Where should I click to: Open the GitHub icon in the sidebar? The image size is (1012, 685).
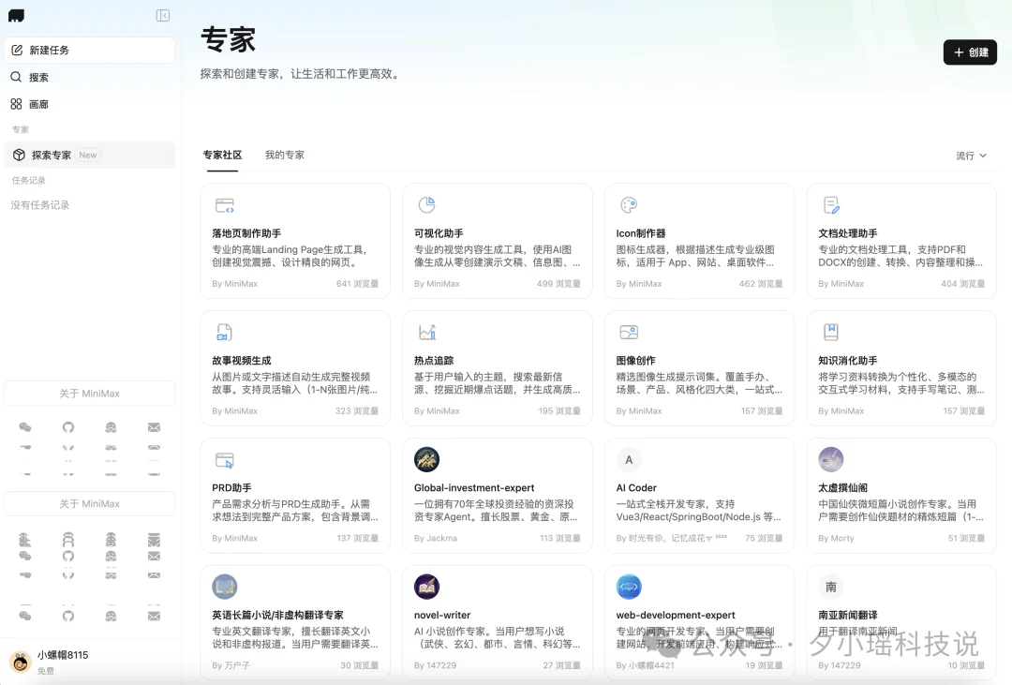pyautogui.click(x=67, y=426)
